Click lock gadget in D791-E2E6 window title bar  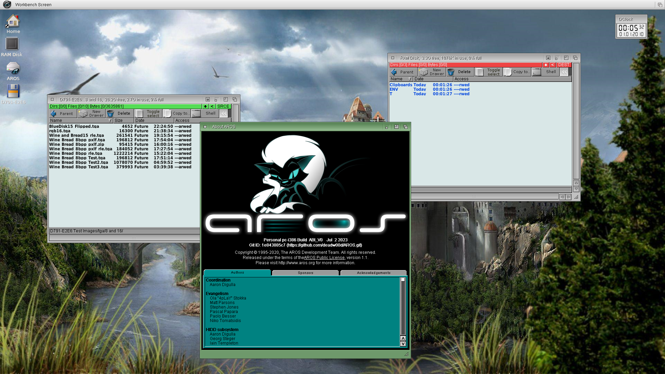pyautogui.click(x=208, y=99)
